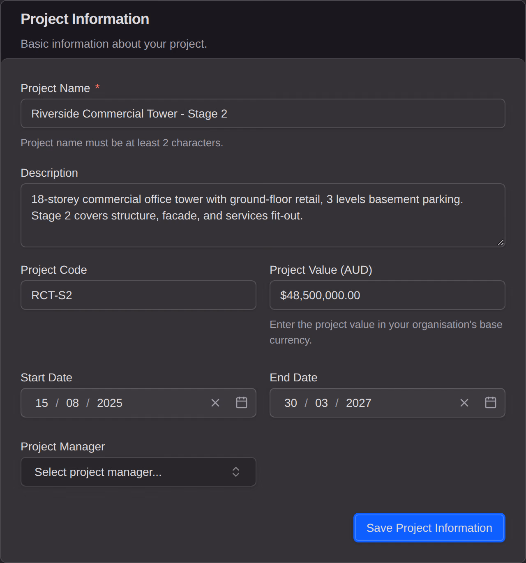Viewport: 526px width, 563px height.
Task: Clear the Start Date value
Action: (x=215, y=403)
